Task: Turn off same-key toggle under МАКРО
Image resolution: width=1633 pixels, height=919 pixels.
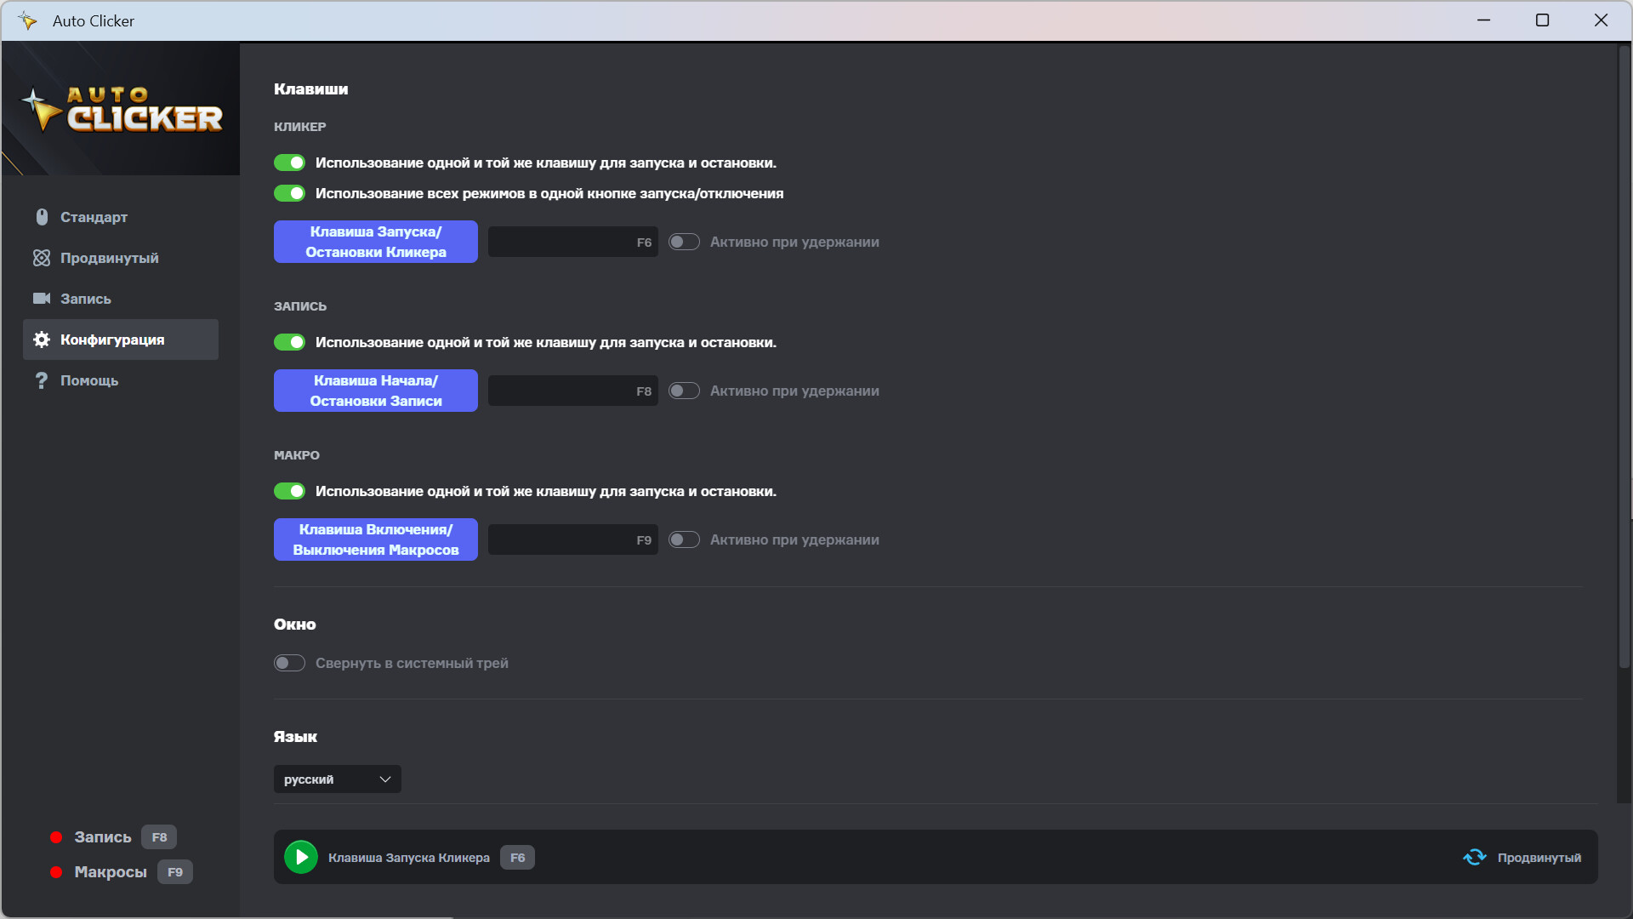Action: 289,492
